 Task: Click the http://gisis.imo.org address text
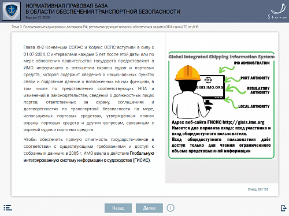[243, 122]
